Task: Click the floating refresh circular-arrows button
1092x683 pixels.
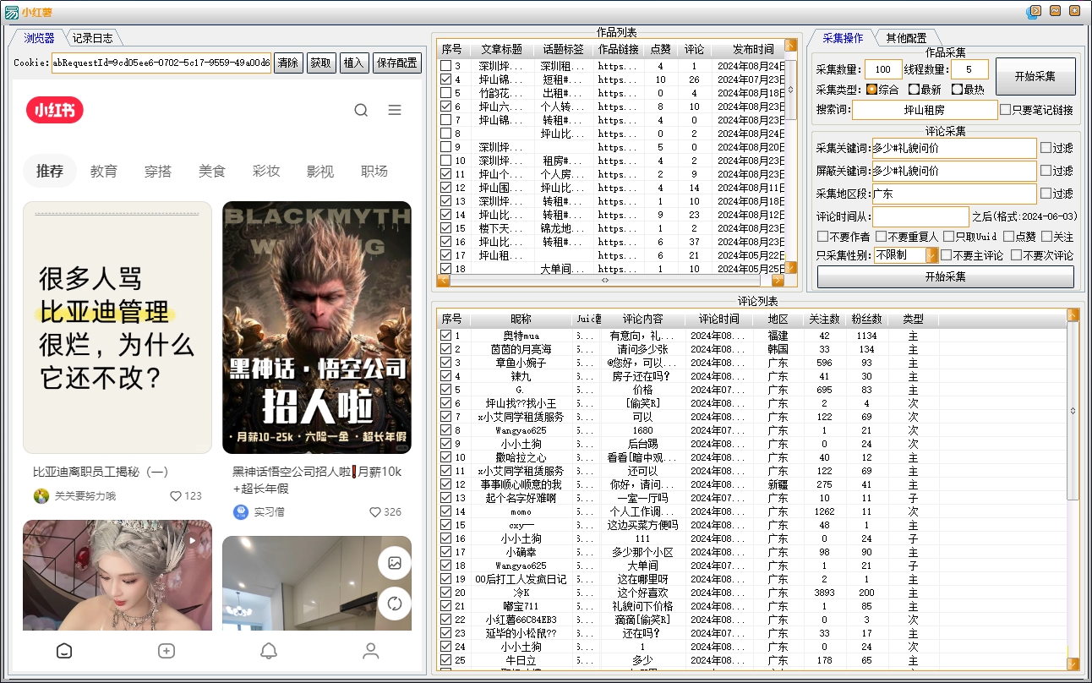Action: (x=394, y=604)
